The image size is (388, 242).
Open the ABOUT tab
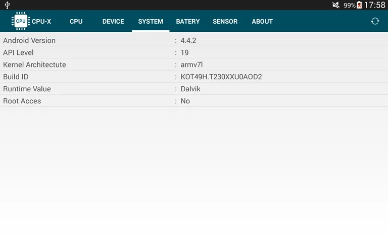click(262, 22)
